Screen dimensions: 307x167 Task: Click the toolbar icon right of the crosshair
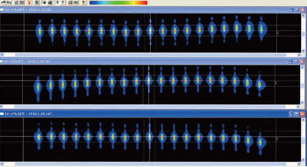click(51, 3)
